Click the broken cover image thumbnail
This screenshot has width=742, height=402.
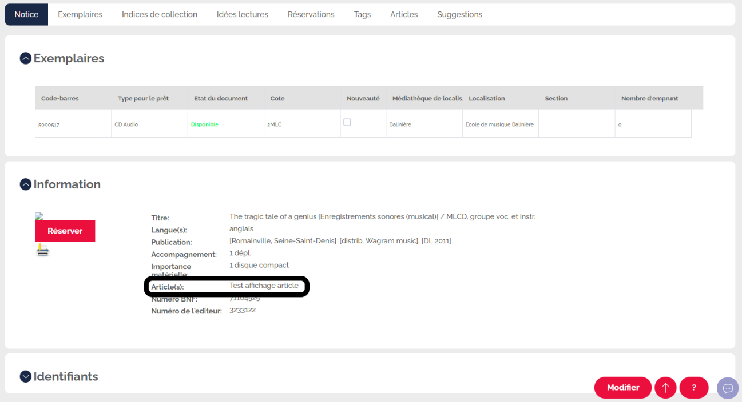[x=38, y=216]
